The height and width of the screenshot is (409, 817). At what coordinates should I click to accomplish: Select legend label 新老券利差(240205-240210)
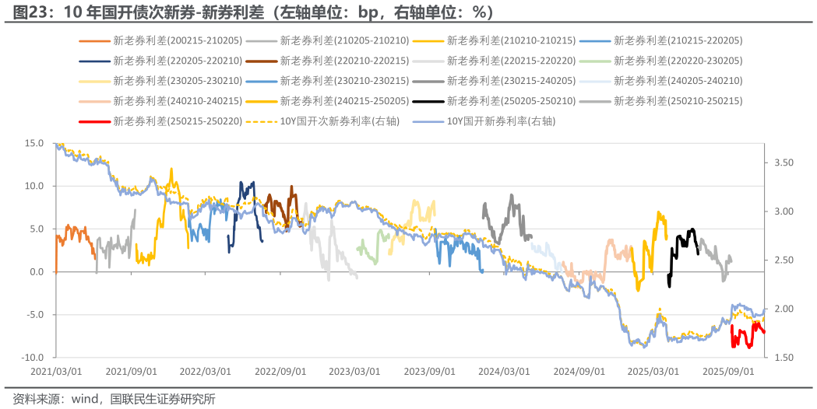(678, 81)
